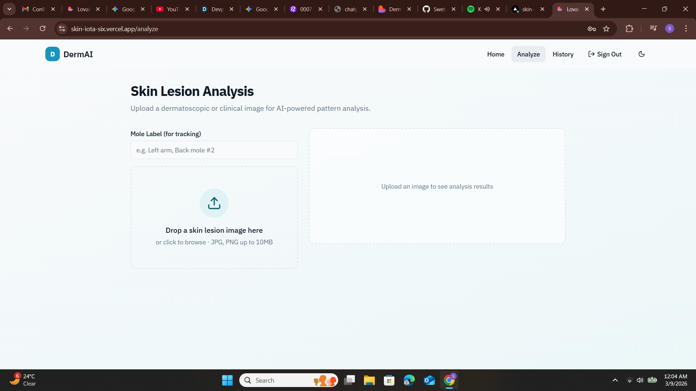
Task: Select the Analyze nav item
Action: tap(528, 54)
